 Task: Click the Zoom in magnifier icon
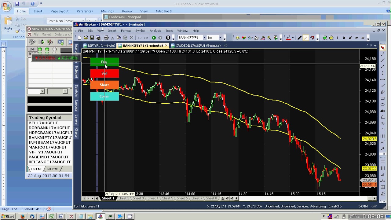pos(325,38)
